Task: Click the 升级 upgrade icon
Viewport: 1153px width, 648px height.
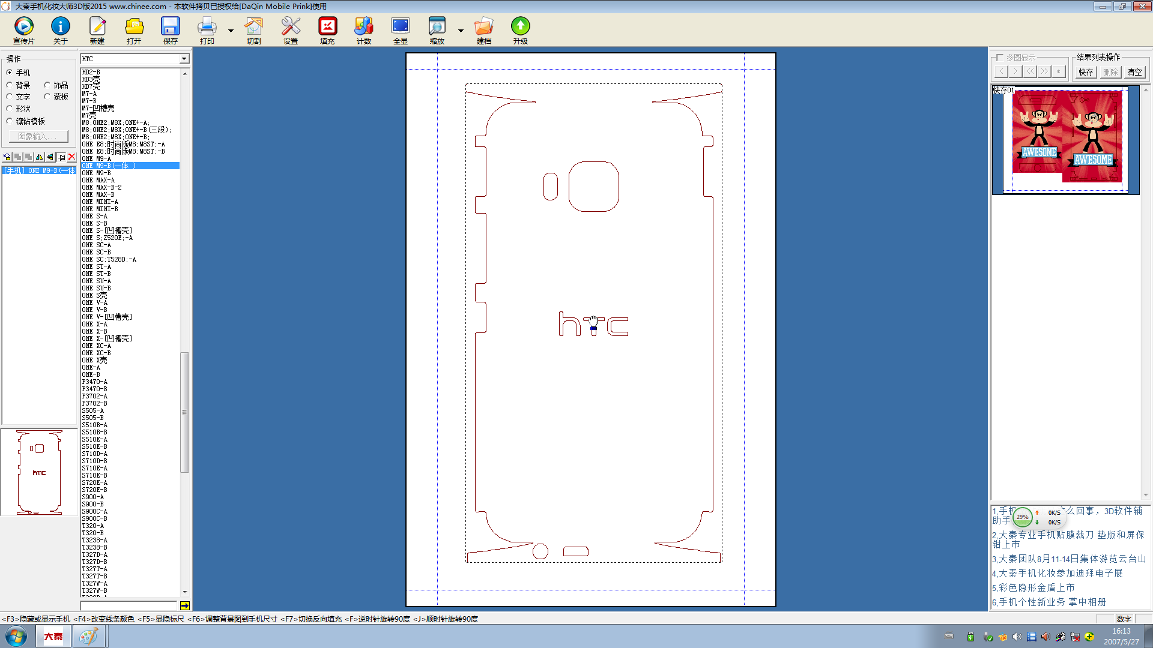Action: 521,30
